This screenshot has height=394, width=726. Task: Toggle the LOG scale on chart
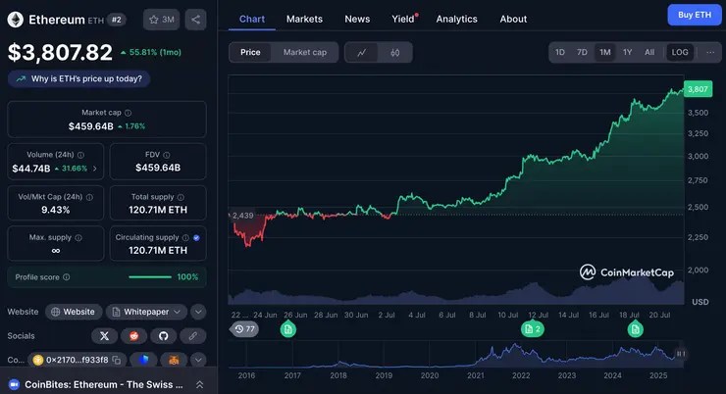coord(680,52)
